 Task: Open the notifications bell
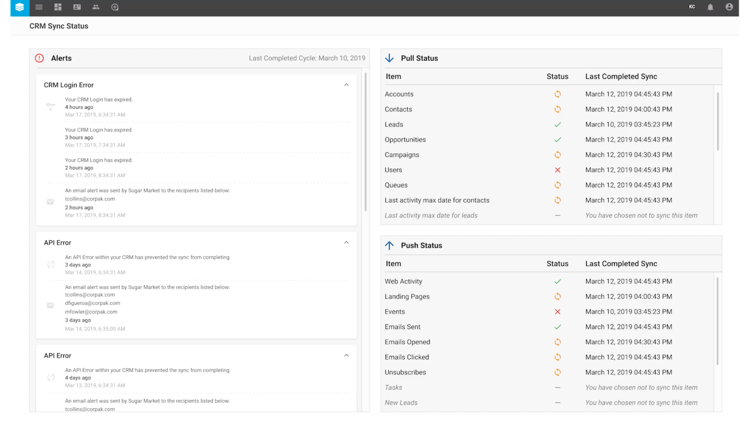[710, 7]
